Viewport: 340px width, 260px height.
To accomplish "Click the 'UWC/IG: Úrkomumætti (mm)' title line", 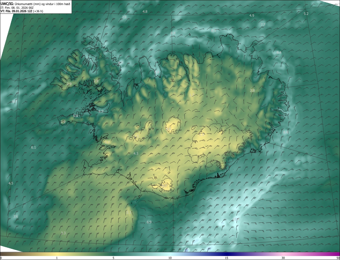I will click(35, 3).
